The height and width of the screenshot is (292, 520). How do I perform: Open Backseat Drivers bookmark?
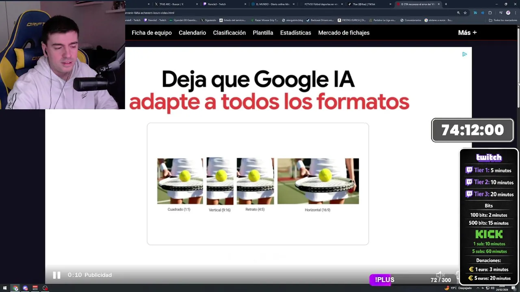(320, 20)
